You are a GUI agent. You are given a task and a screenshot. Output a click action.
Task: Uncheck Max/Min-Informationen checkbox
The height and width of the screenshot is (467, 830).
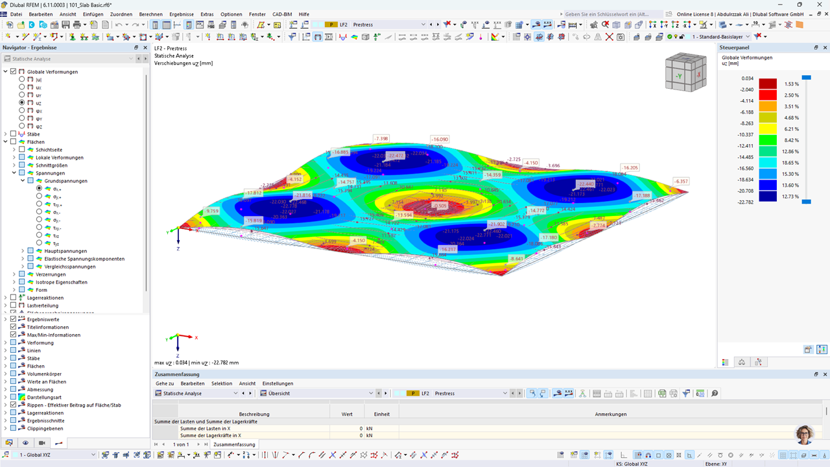[13, 335]
